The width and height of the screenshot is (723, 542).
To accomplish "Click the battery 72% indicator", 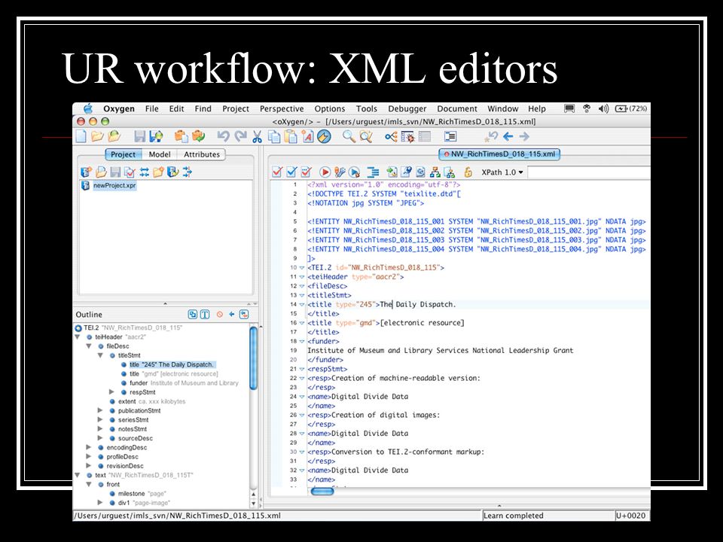I will [x=631, y=108].
